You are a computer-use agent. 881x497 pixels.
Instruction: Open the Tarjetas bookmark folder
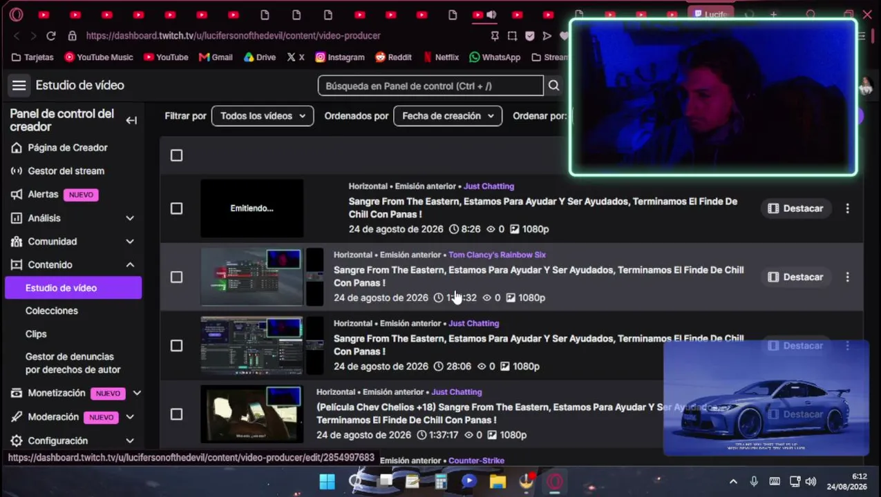(x=32, y=57)
